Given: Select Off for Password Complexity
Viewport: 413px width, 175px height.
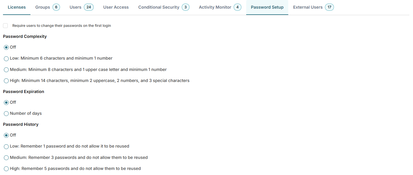Looking at the screenshot, I should click(x=6, y=47).
